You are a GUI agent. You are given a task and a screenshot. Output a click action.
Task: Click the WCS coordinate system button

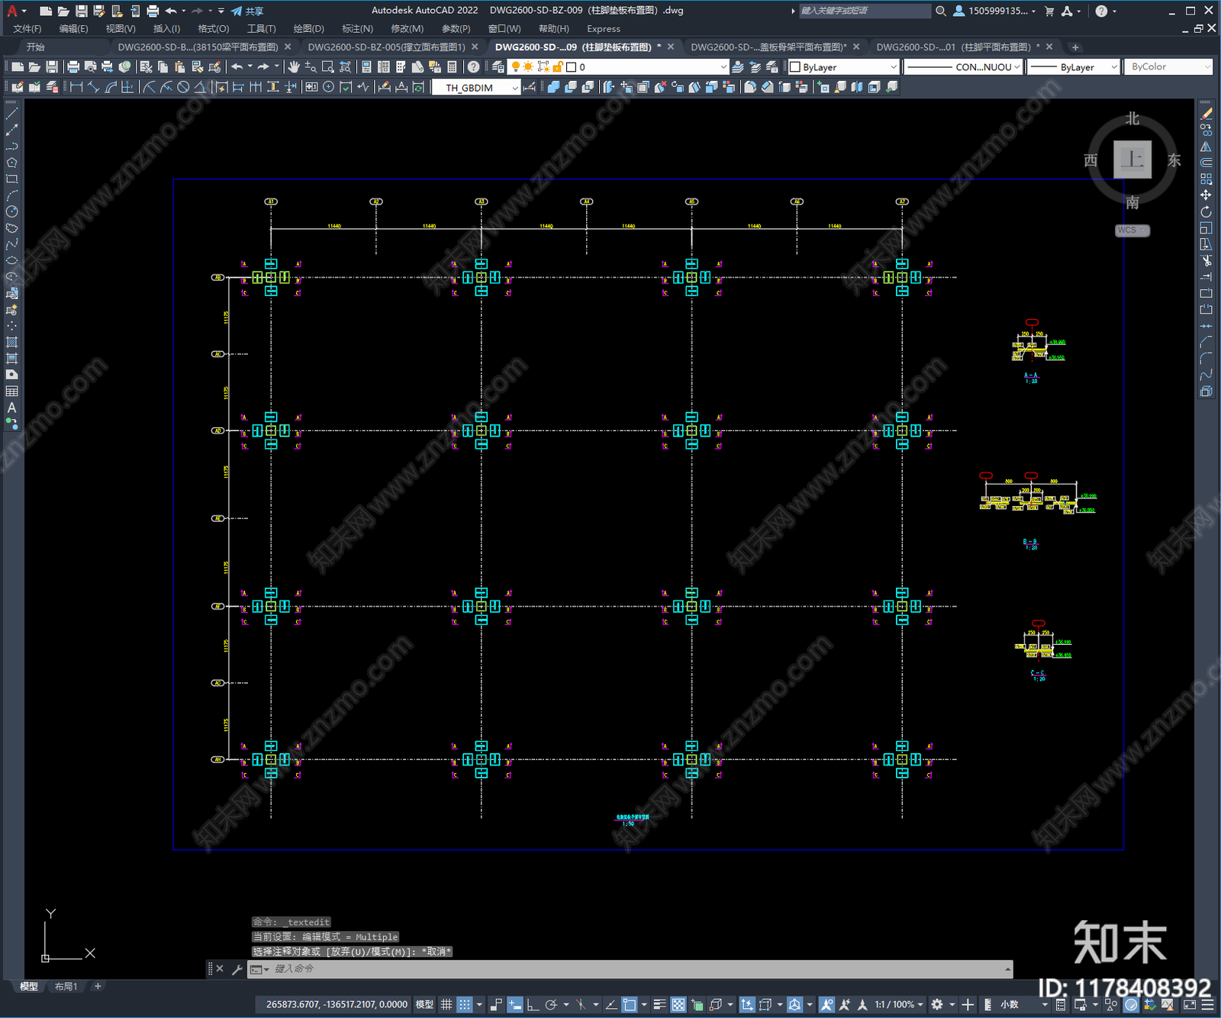click(x=1132, y=230)
